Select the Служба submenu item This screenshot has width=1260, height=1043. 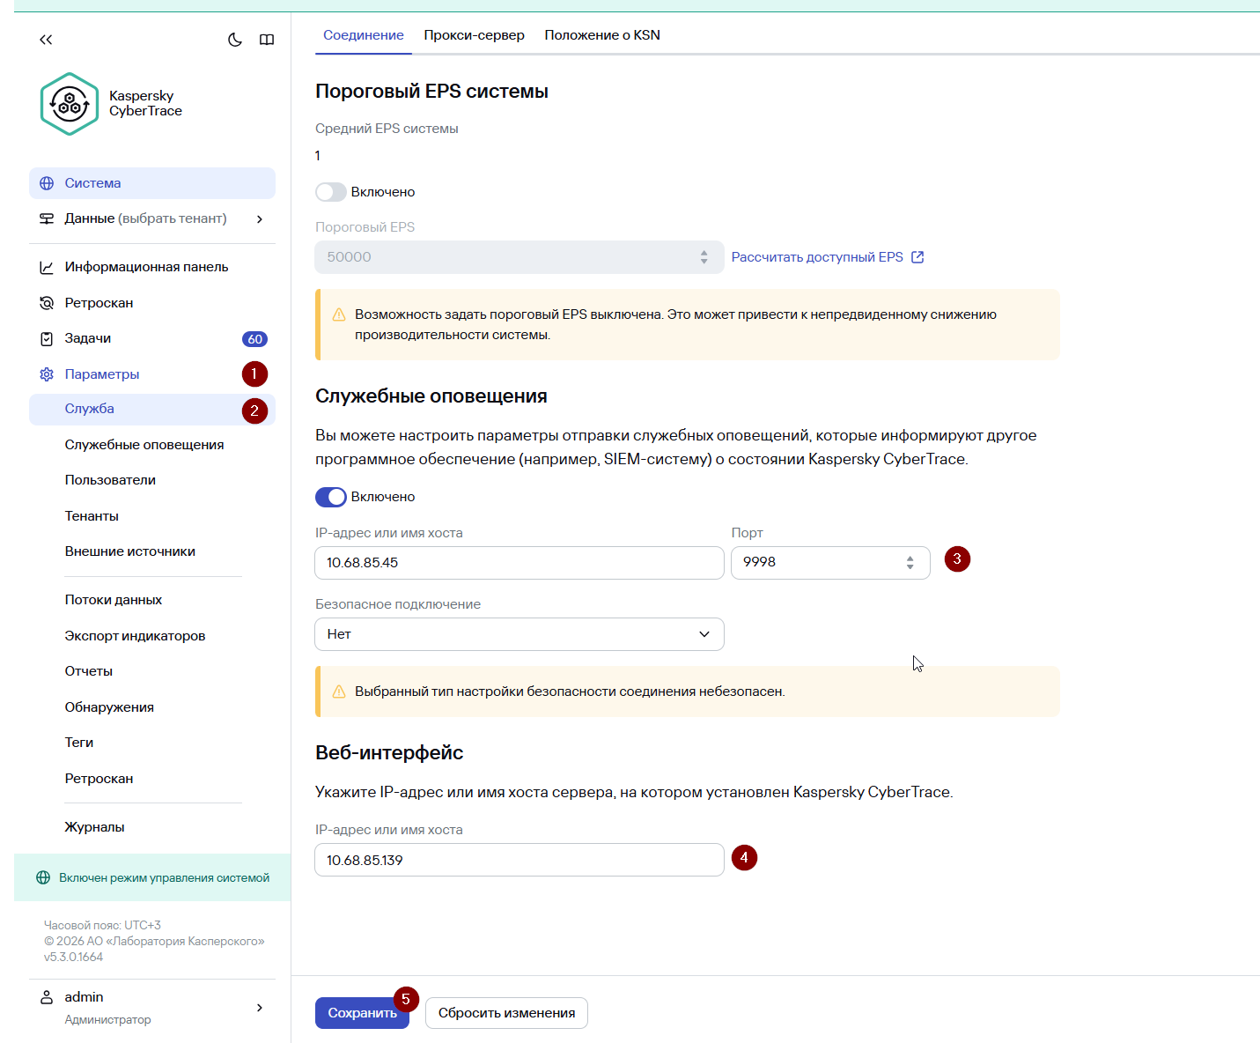tap(152, 409)
